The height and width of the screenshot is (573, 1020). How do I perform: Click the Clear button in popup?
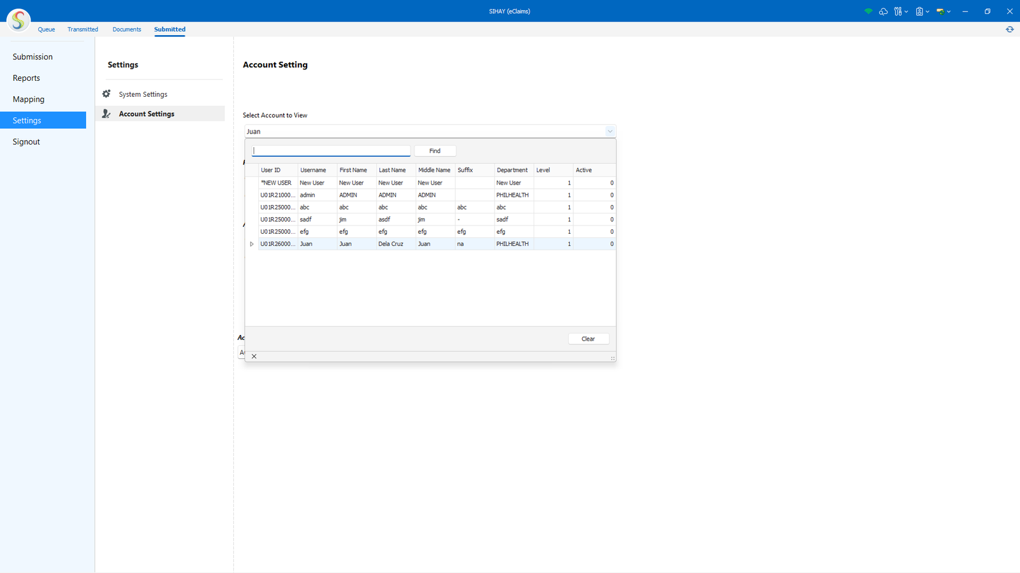(588, 339)
